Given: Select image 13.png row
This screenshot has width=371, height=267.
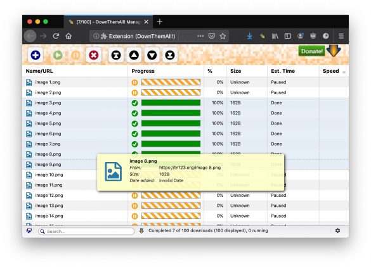Looking at the screenshot, I should tap(185, 206).
